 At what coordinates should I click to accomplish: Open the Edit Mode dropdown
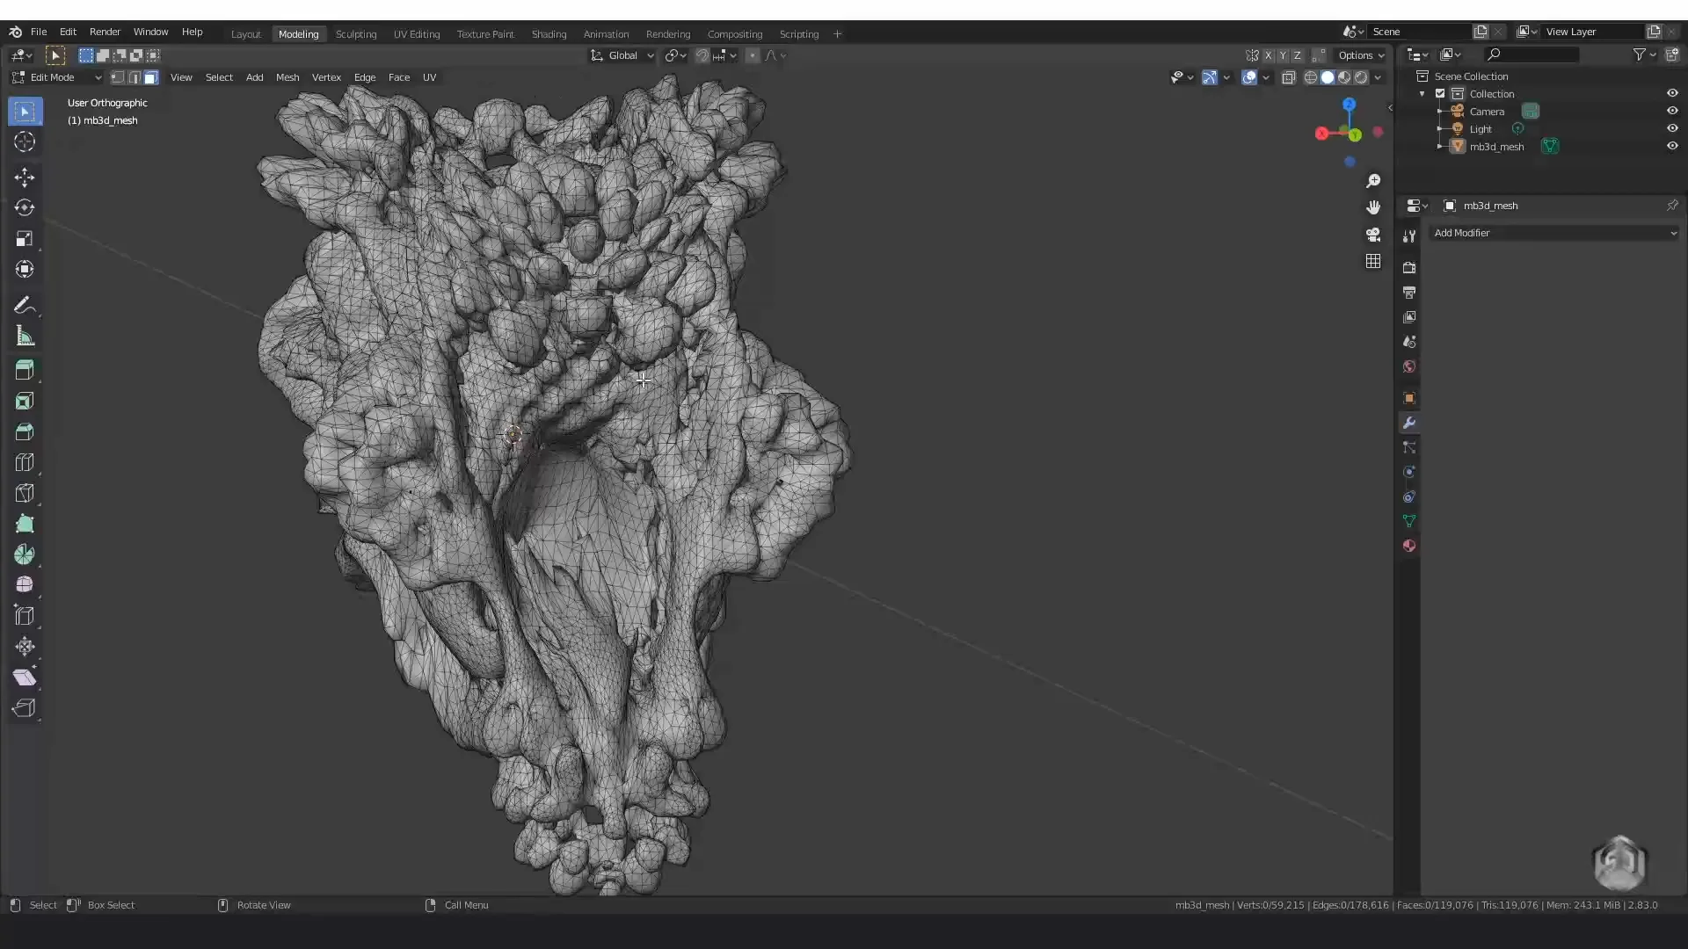tap(56, 77)
